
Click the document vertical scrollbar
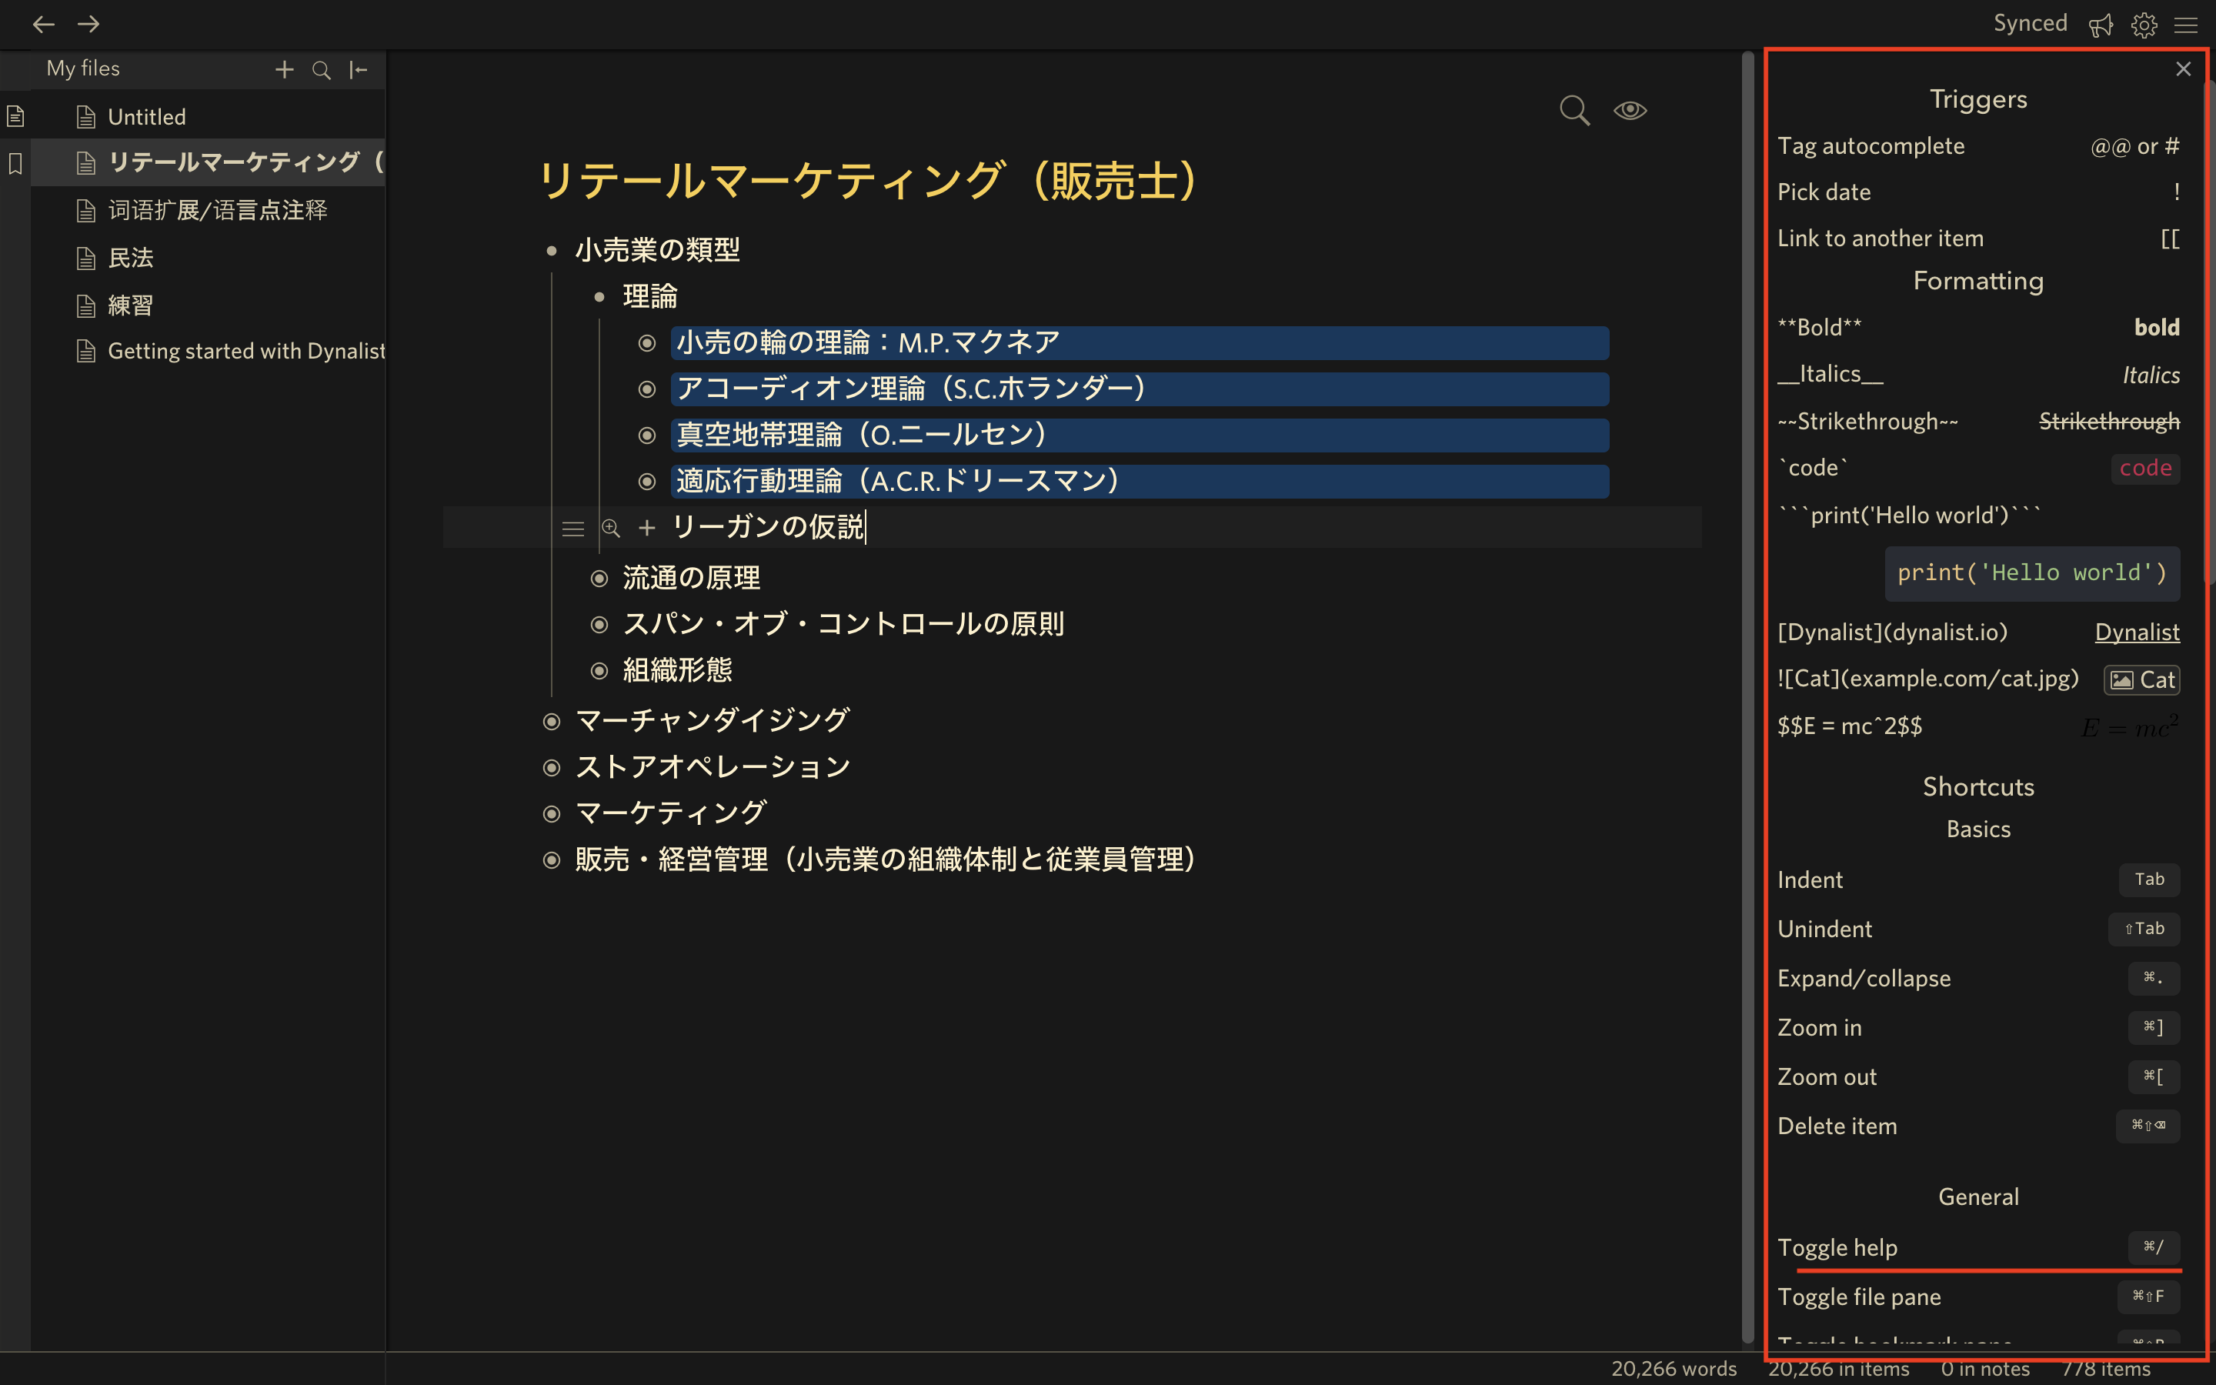pos(1747,696)
